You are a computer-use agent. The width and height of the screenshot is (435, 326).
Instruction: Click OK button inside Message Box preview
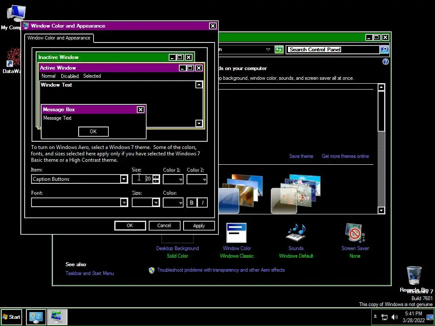tap(93, 132)
